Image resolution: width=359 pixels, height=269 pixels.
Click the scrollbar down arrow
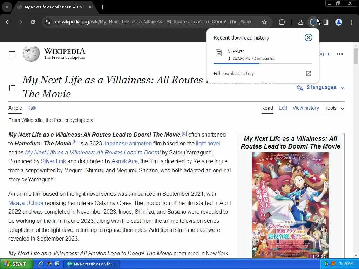pyautogui.click(x=356, y=255)
